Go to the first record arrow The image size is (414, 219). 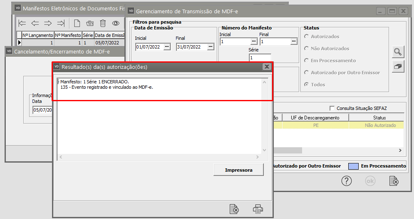click(x=22, y=23)
